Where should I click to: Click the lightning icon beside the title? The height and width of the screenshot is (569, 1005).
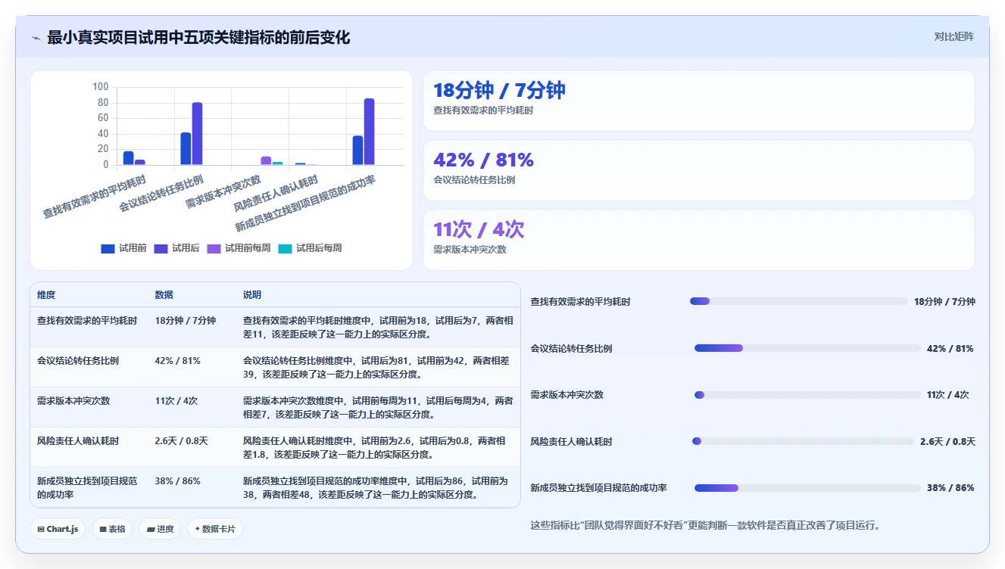tap(36, 38)
